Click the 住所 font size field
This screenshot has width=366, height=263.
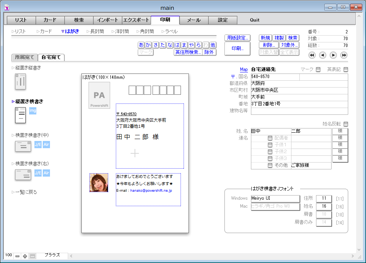pyautogui.click(x=324, y=199)
